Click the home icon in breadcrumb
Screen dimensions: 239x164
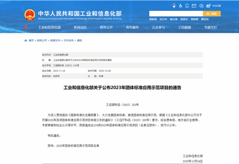pos(26,41)
